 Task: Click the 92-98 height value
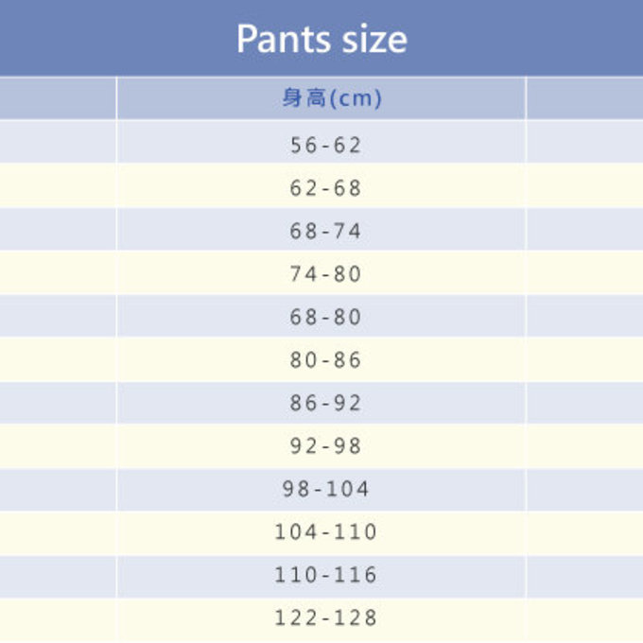(325, 446)
